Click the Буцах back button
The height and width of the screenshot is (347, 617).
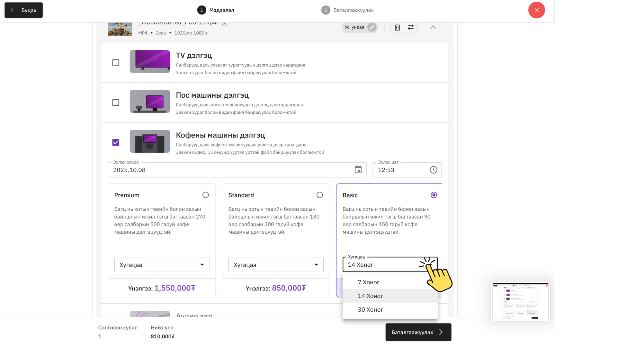click(24, 10)
